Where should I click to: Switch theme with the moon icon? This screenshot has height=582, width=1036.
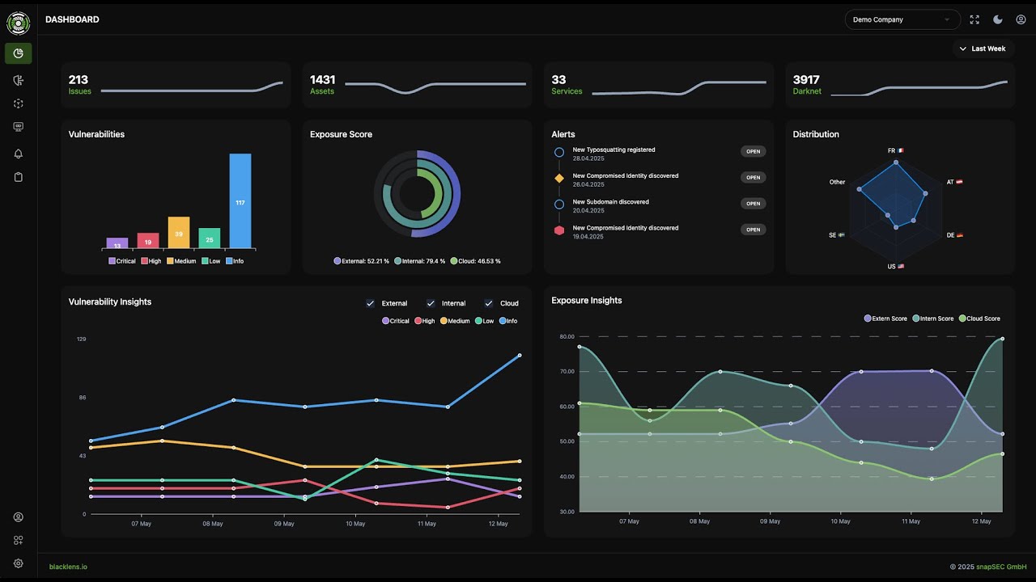tap(998, 19)
